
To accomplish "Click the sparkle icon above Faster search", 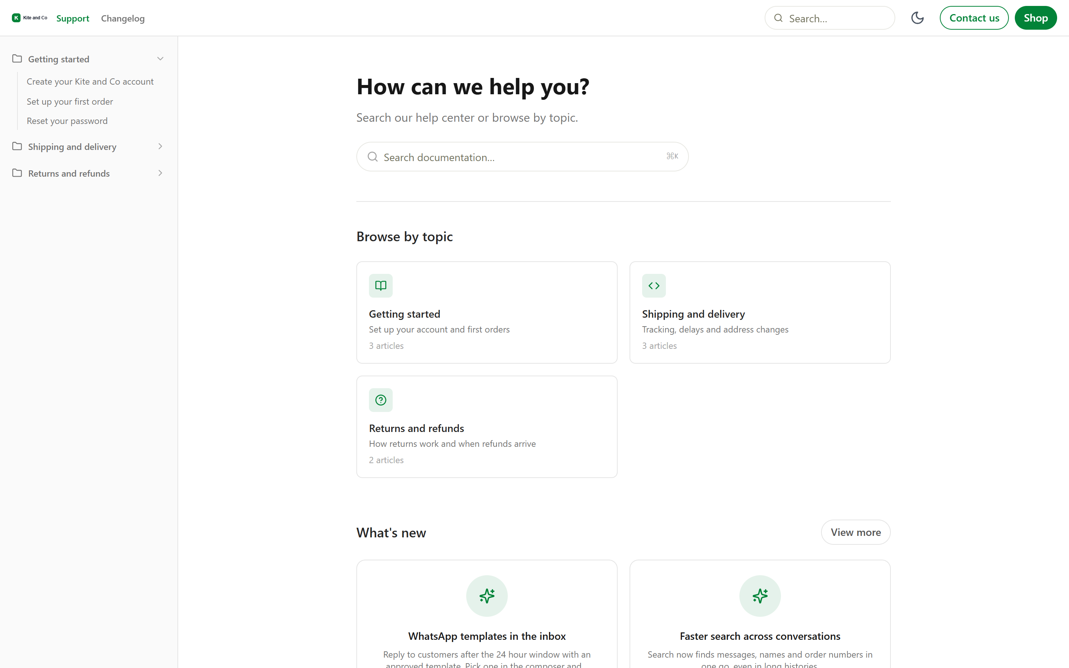I will (760, 596).
